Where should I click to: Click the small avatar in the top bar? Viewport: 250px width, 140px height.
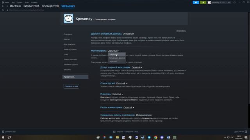[x=209, y=2]
